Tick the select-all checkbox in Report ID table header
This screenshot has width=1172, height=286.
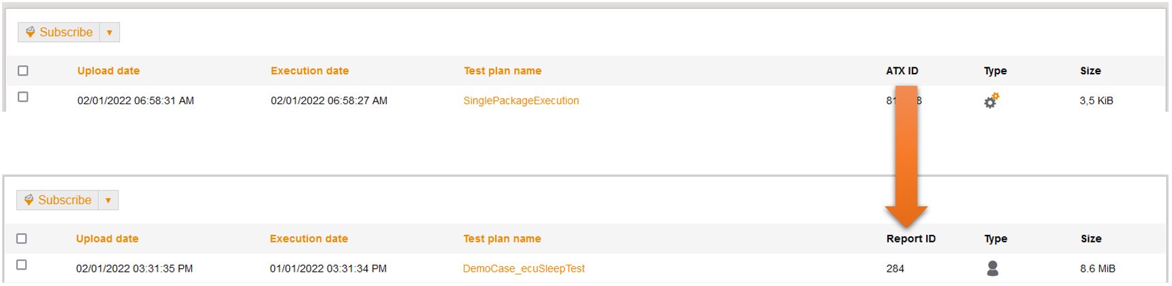pyautogui.click(x=22, y=238)
